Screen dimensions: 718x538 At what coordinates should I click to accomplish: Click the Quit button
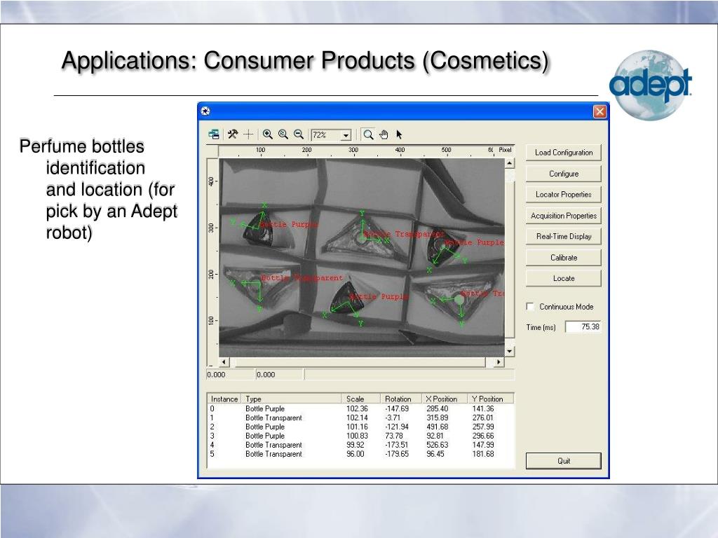click(x=563, y=461)
